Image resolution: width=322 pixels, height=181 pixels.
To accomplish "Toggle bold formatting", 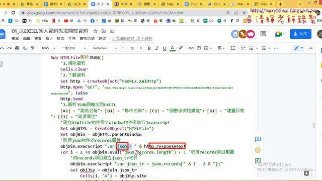I will click(149, 48).
